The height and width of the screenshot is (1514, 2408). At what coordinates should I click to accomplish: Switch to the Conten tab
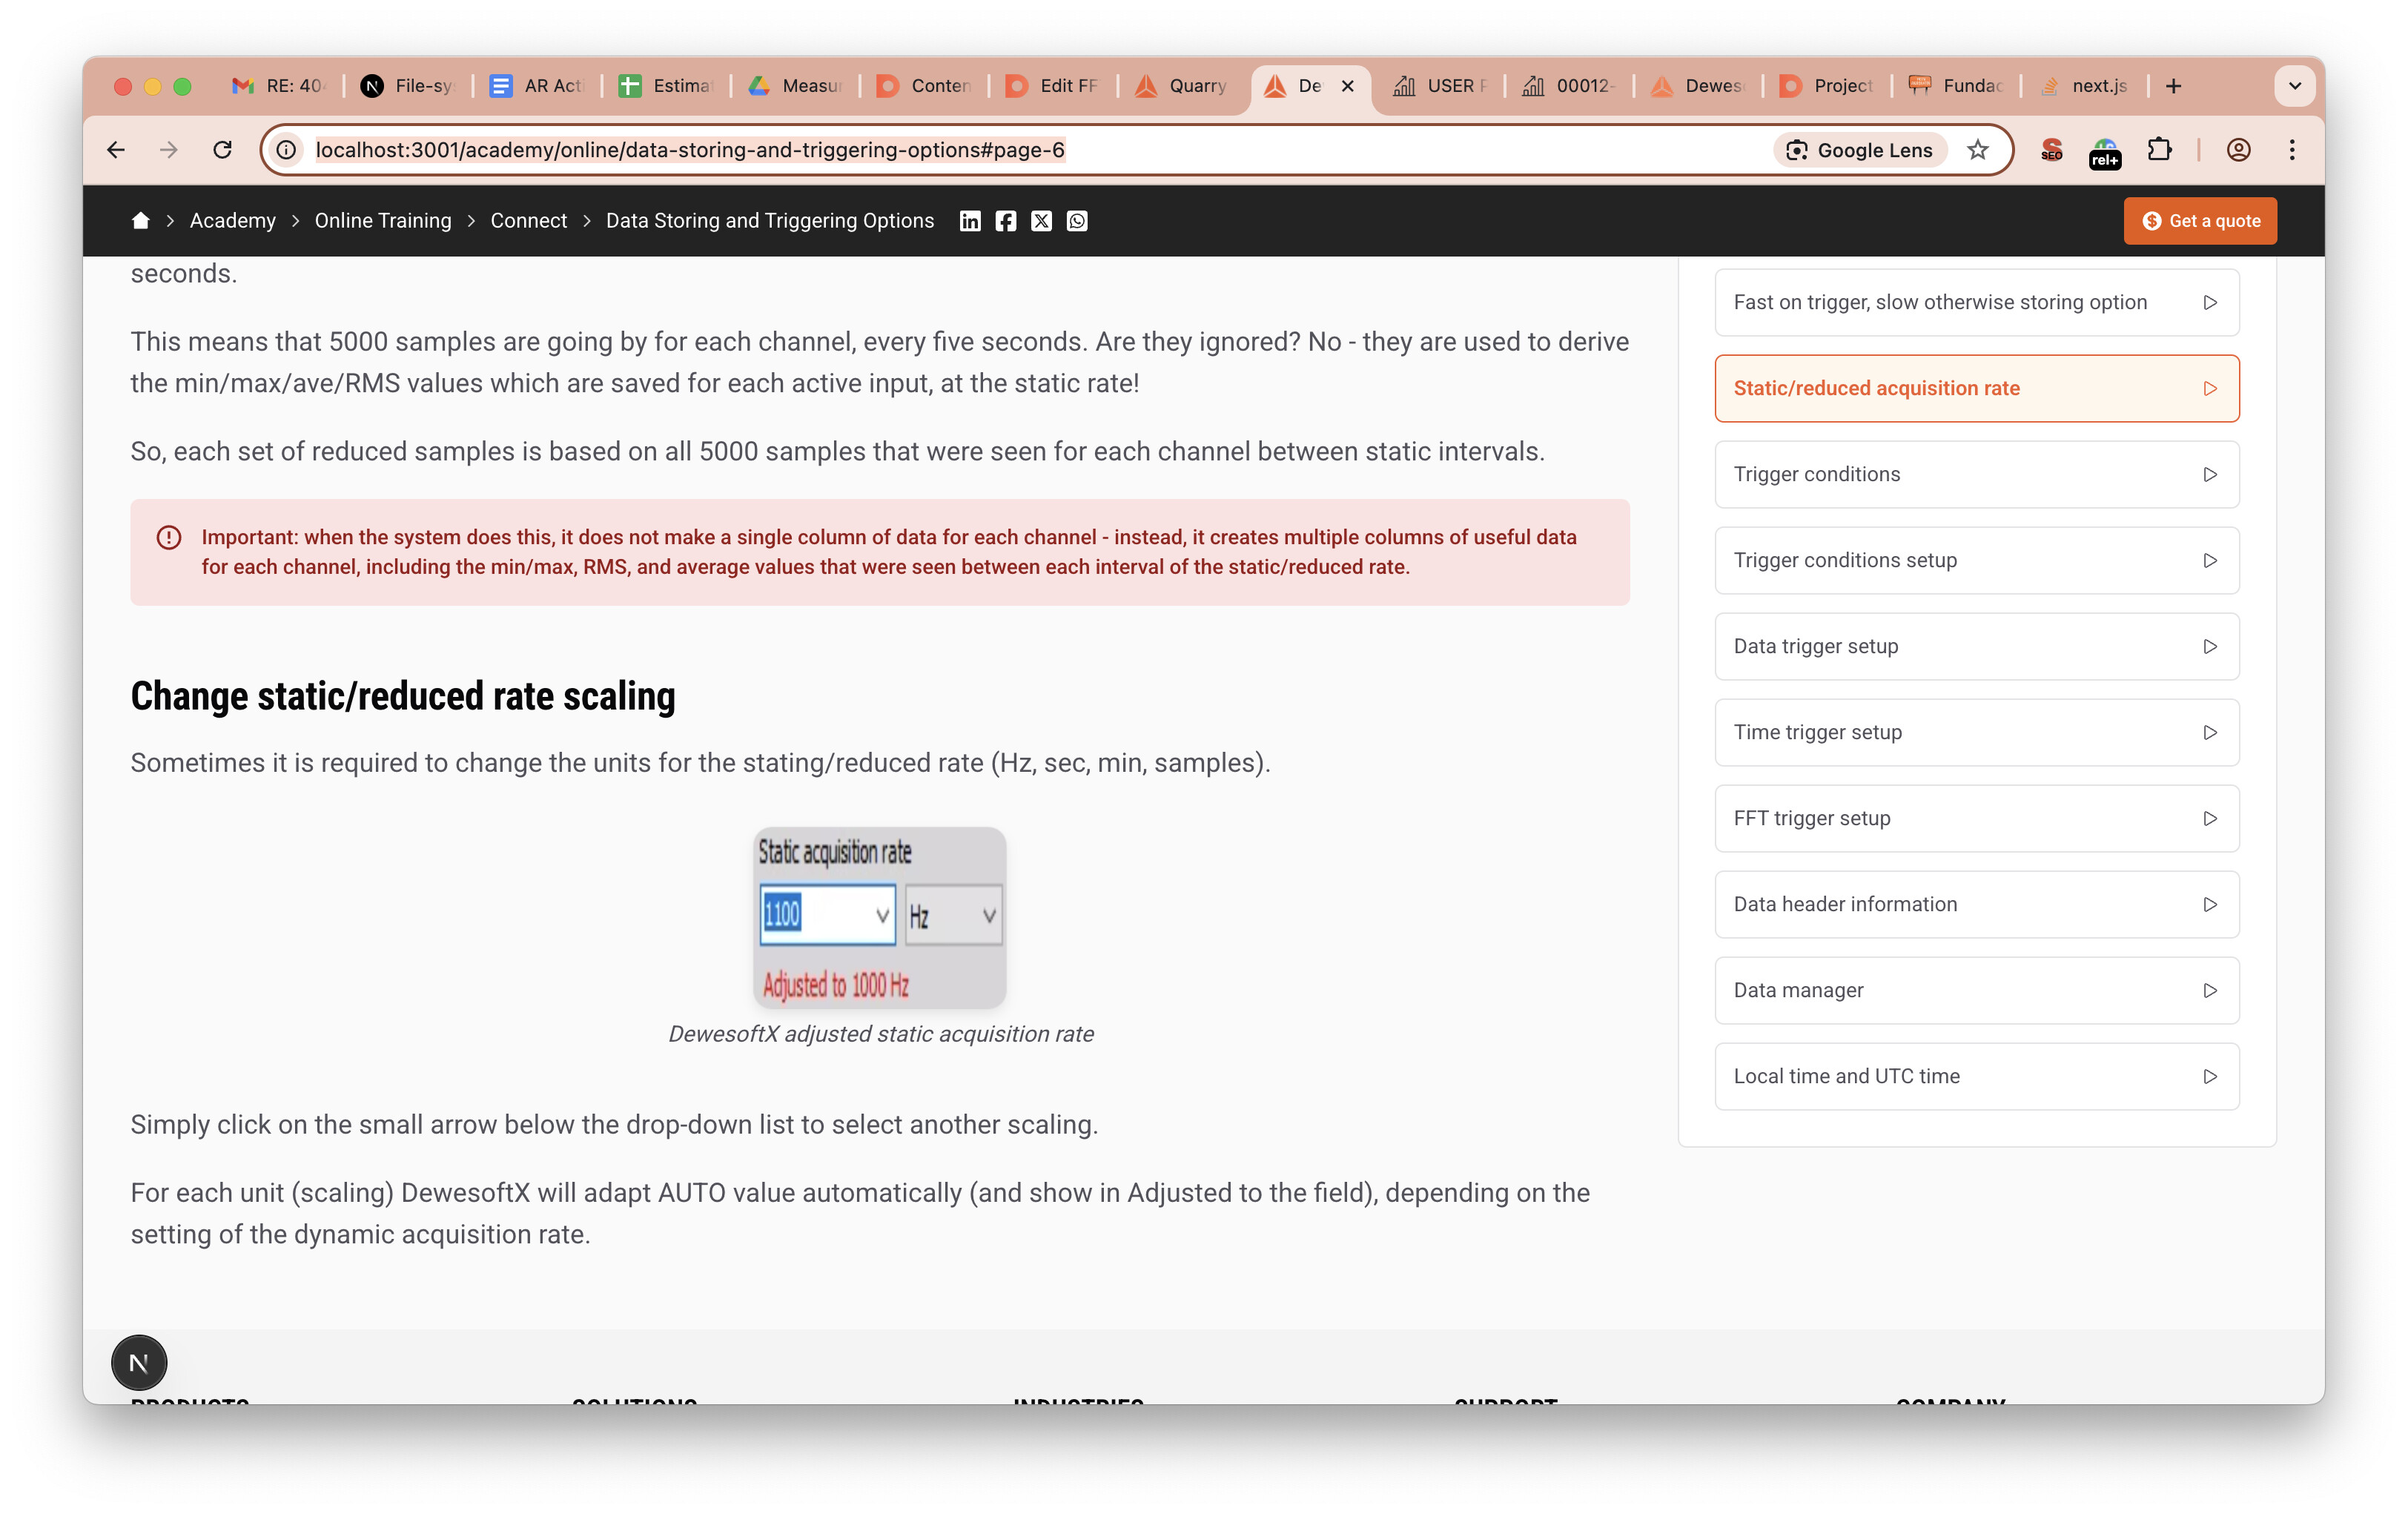point(923,86)
